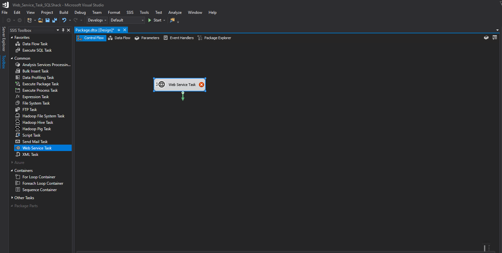The height and width of the screenshot is (253, 502).
Task: Open the Variables window icon at designer top-right
Action: point(495,38)
